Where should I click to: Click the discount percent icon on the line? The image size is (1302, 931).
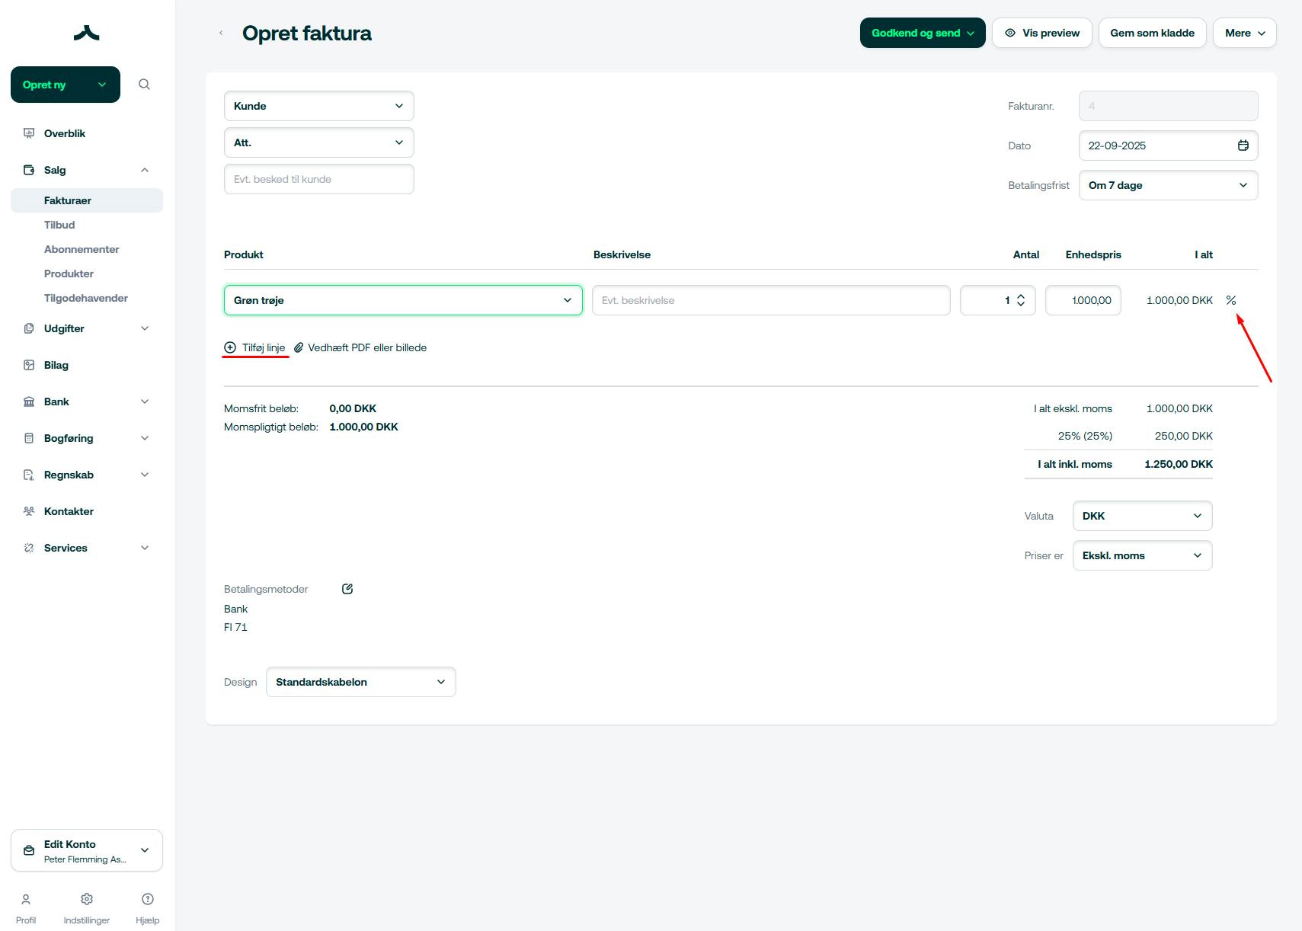click(x=1230, y=300)
